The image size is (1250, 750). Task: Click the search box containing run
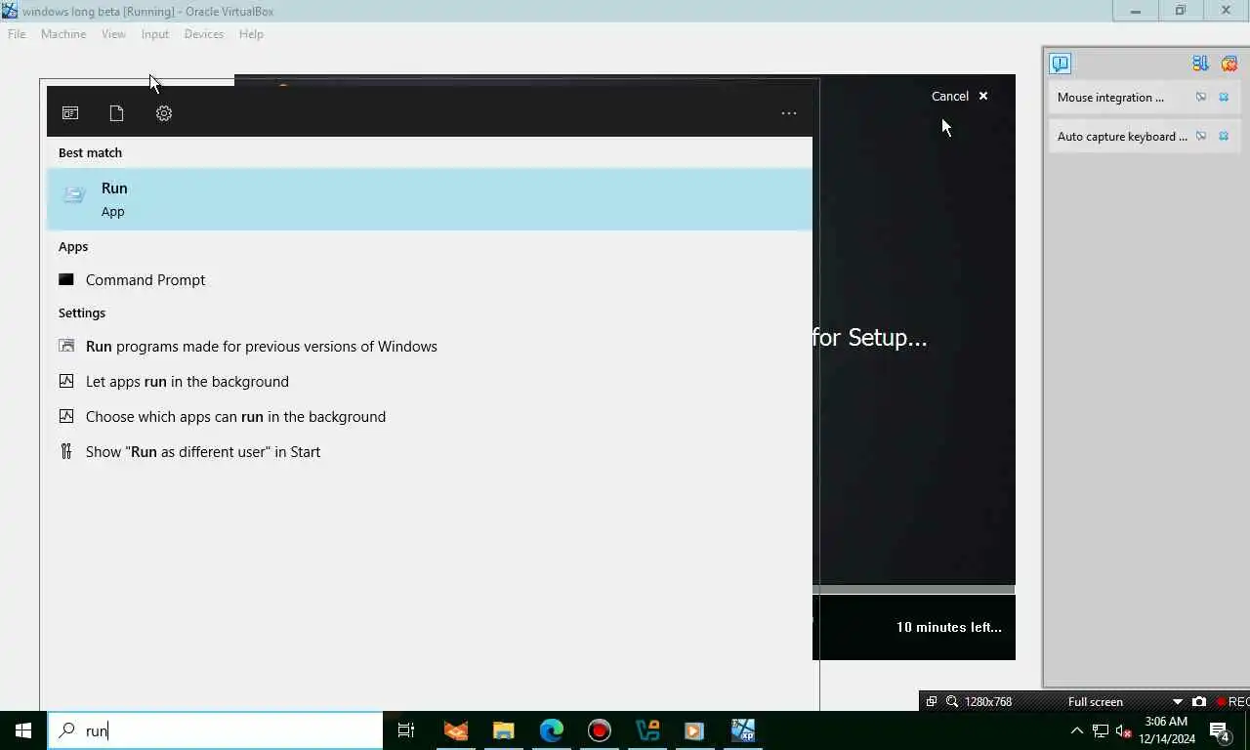click(215, 730)
